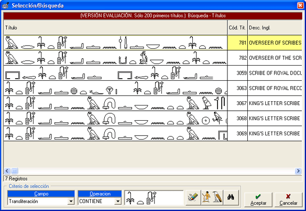306x211 pixels.
Task: Expand the Campo dropdown arrow
Action: pyautogui.click(x=71, y=201)
